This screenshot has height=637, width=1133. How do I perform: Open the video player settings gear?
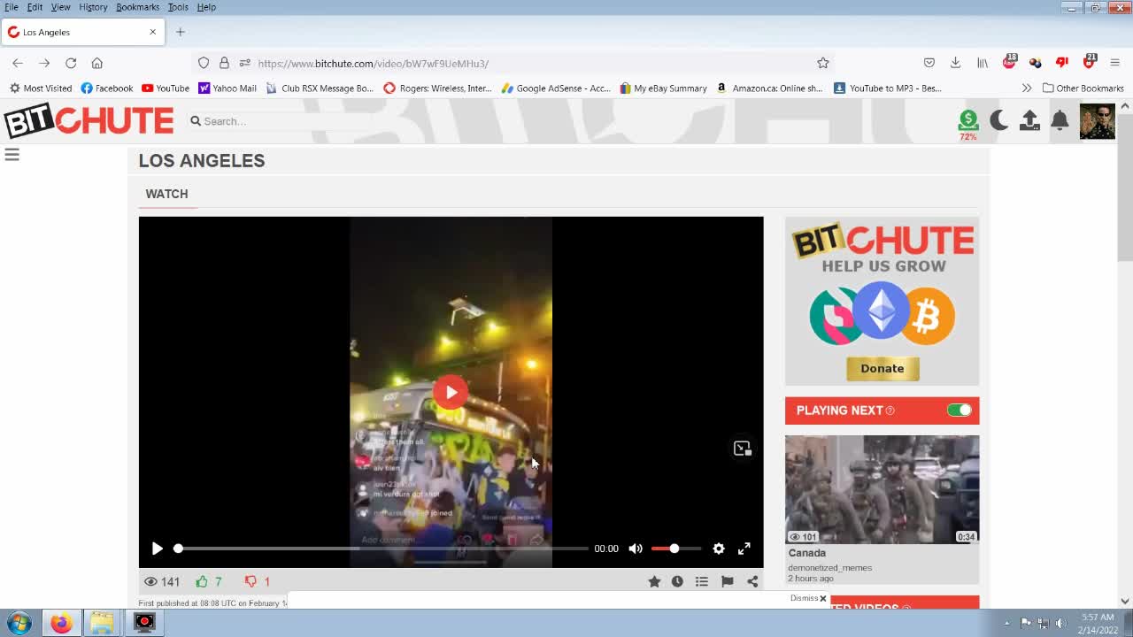pyautogui.click(x=719, y=549)
